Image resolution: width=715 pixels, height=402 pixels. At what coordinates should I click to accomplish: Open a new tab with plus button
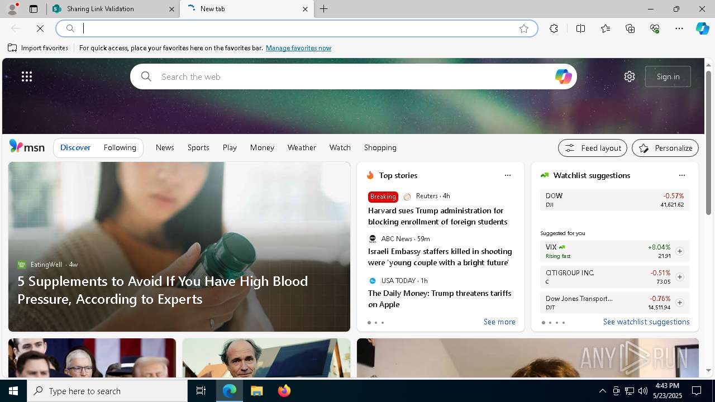pos(324,9)
